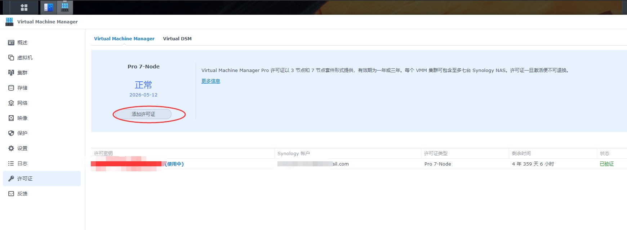The width and height of the screenshot is (627, 230).
Task: Sort by the 剩余时间 column header
Action: pos(553,153)
